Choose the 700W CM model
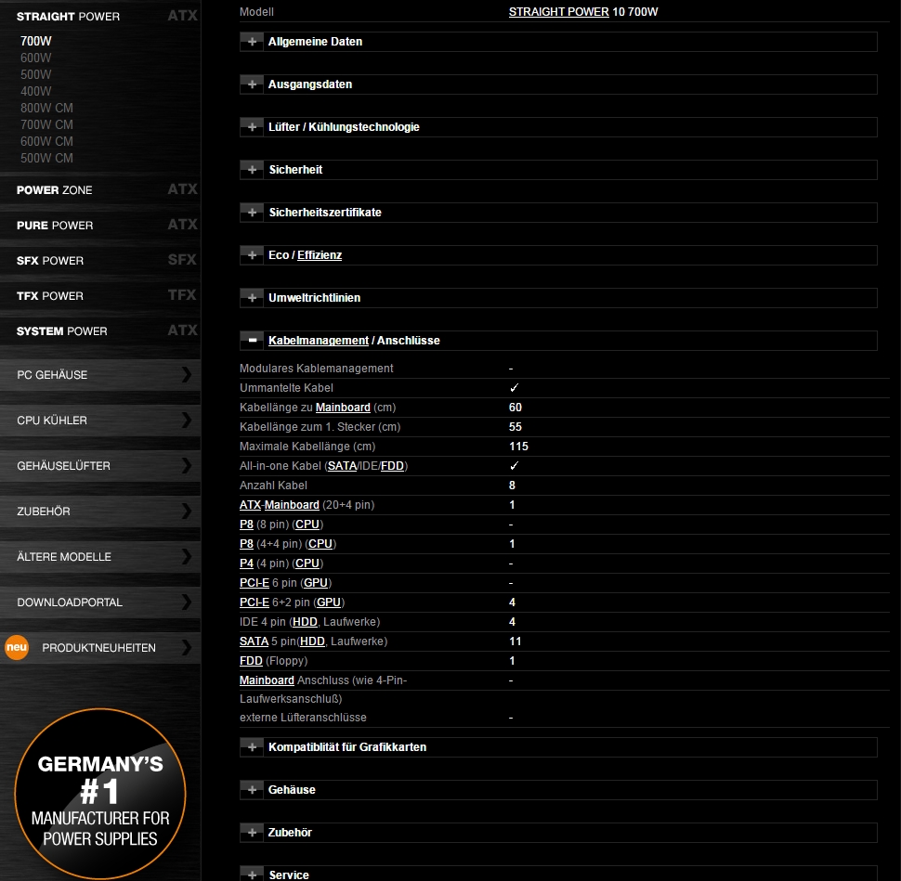 46,124
